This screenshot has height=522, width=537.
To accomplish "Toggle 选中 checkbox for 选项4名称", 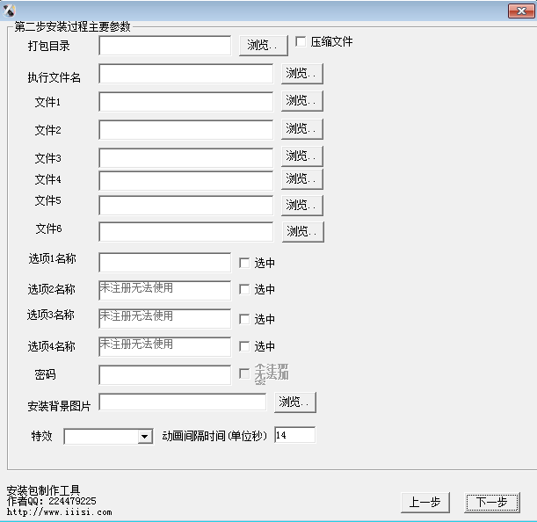I will click(x=245, y=346).
